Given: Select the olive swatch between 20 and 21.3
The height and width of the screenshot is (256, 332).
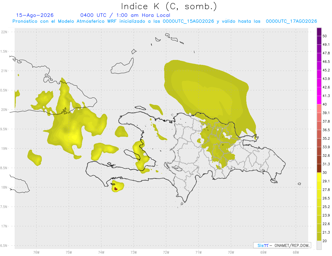Looking at the screenshot, I should click(x=319, y=236).
